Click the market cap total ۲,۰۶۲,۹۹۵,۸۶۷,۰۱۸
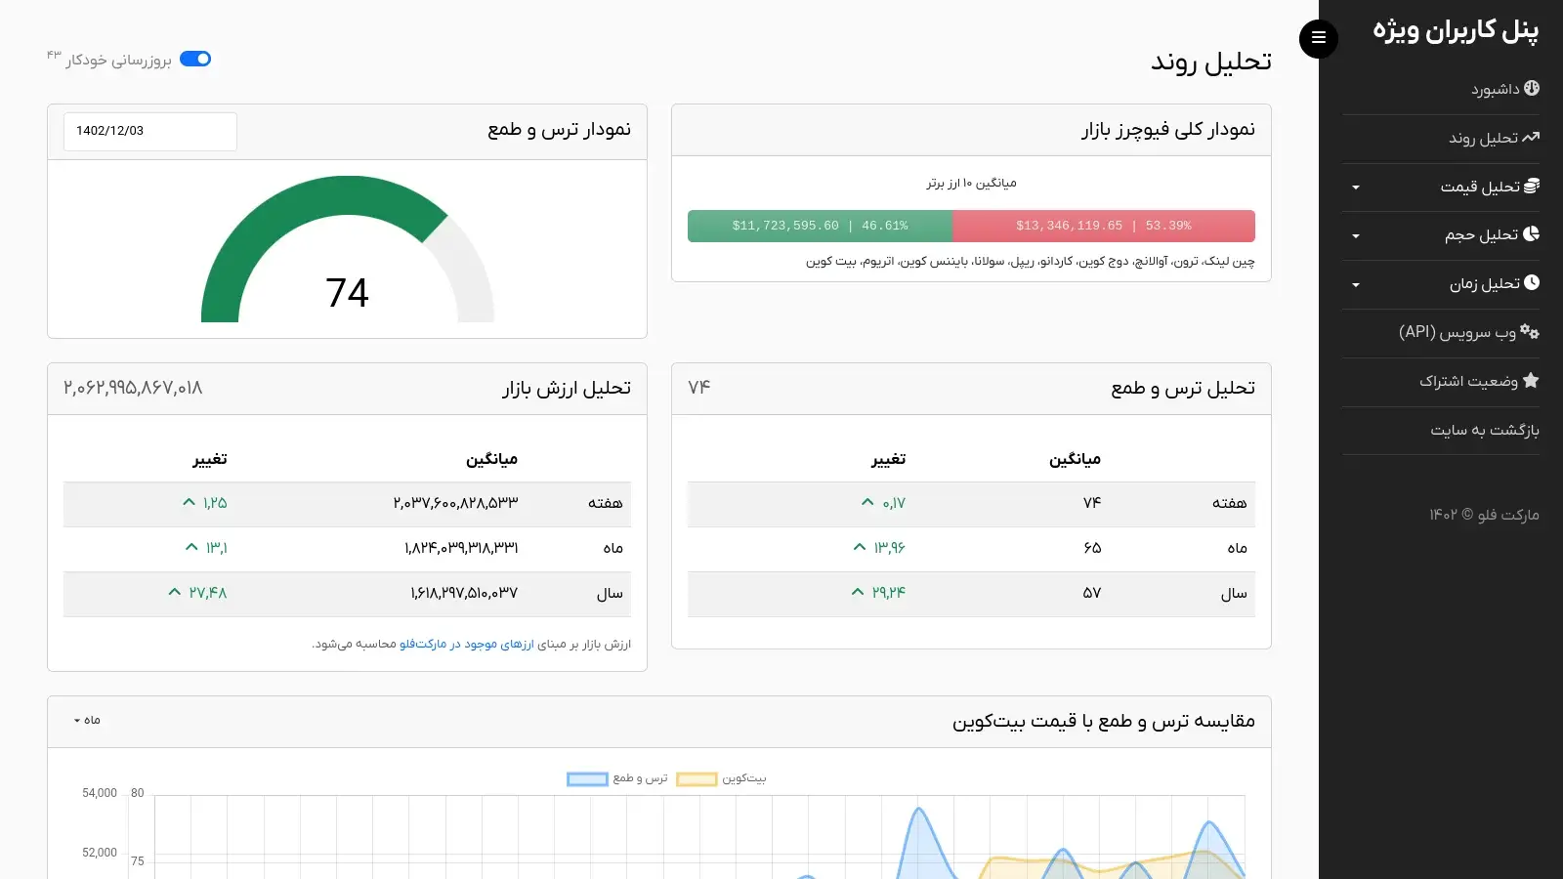The width and height of the screenshot is (1563, 879). tap(133, 388)
